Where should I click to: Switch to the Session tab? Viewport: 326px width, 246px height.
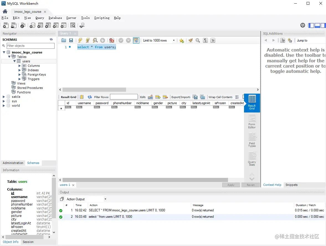28,242
